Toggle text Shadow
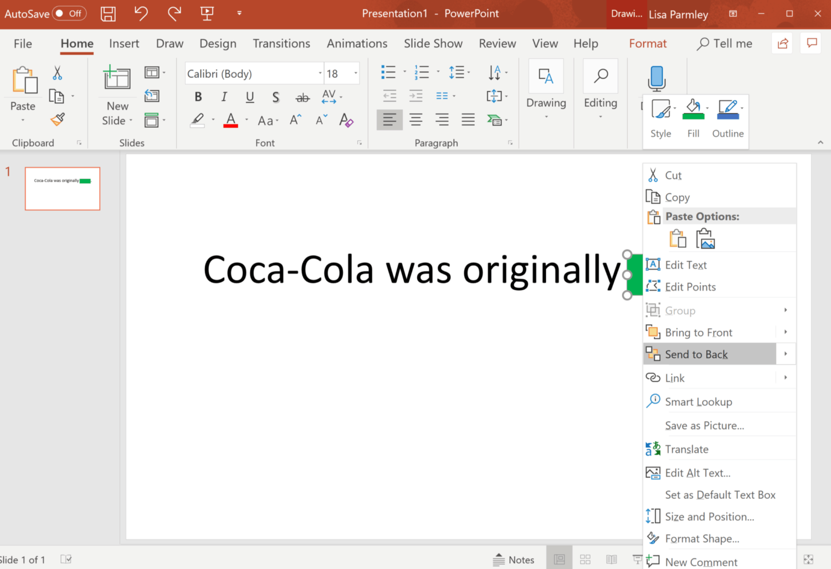This screenshot has width=831, height=569. click(x=275, y=97)
